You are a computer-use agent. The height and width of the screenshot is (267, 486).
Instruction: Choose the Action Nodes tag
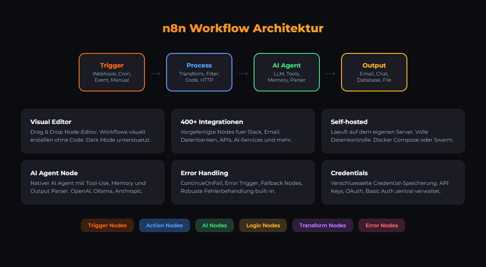click(164, 226)
